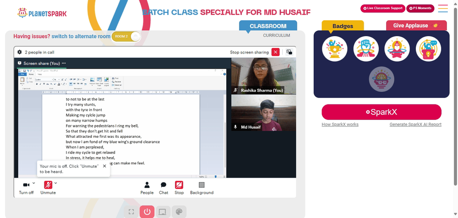
Task: Open the People panel
Action: [147, 188]
